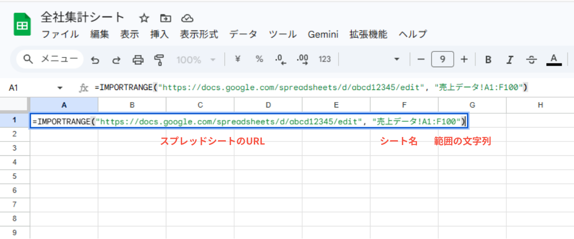
Task: Select row 7 header
Action: click(15, 205)
